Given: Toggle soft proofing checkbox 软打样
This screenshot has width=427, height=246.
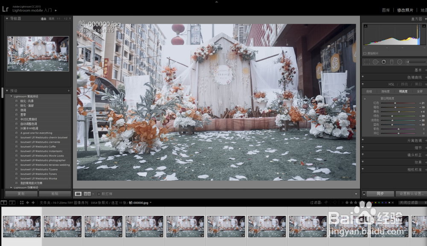Looking at the screenshot, I should pos(99,194).
